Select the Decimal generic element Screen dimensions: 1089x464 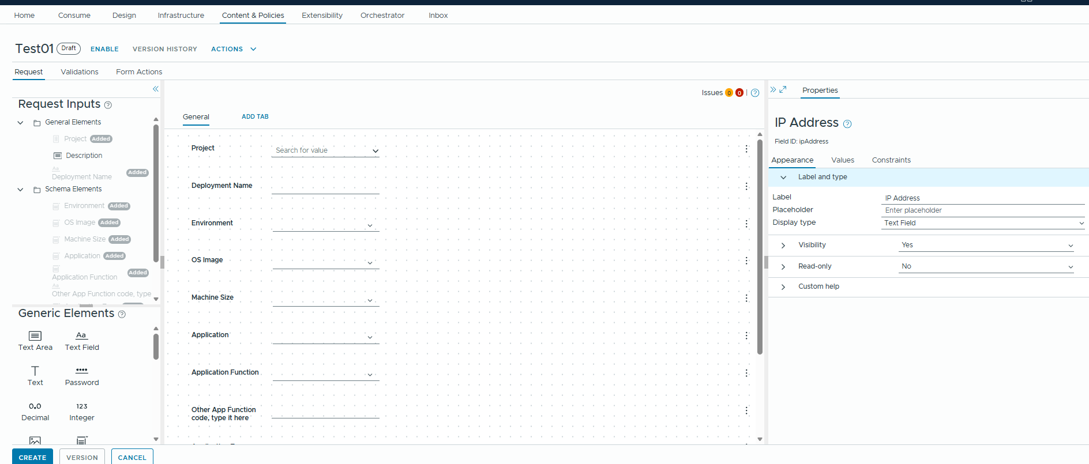[35, 412]
